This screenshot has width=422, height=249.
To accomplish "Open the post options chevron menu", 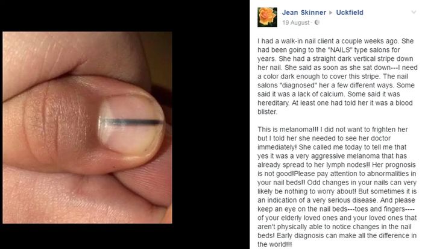I will coord(414,13).
